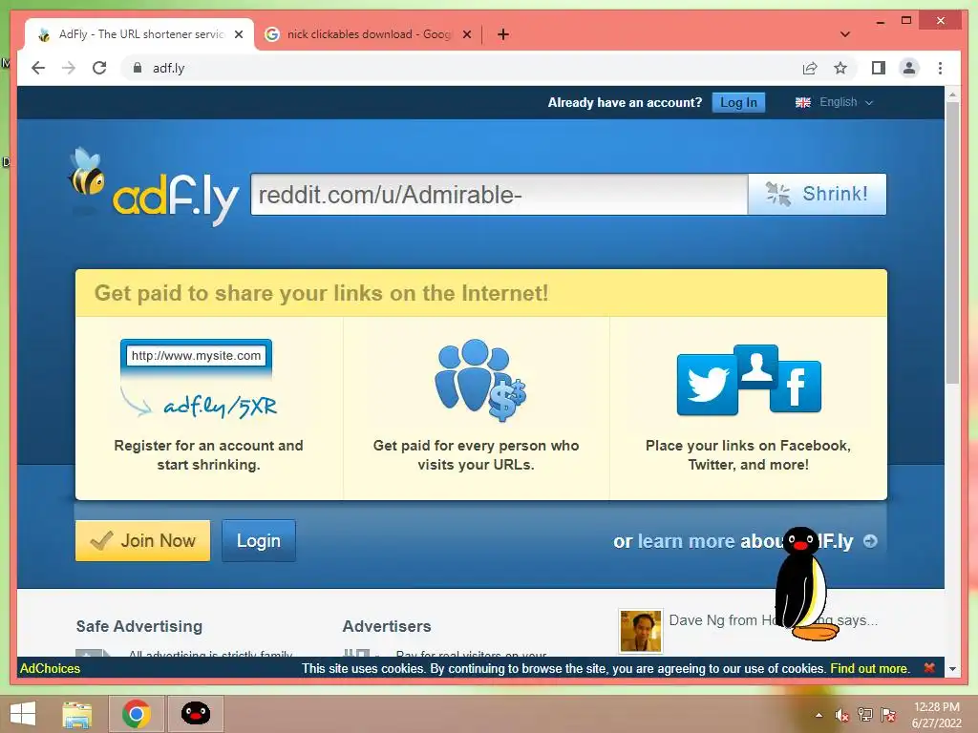This screenshot has height=733, width=978.
Task: Close the nick clickables Google tab
Action: coord(466,34)
